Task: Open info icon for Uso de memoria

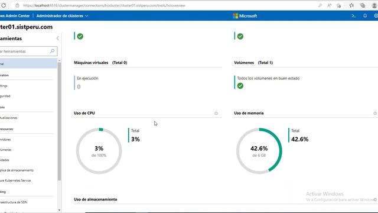Action: (375, 113)
